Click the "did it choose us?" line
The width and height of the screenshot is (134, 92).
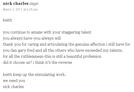click(37, 63)
